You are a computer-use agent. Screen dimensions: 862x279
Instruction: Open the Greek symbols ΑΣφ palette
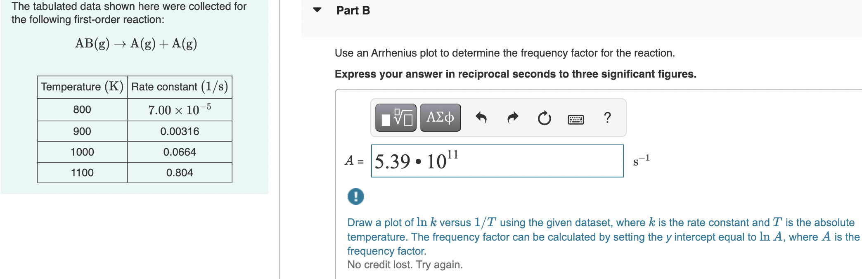click(x=440, y=118)
